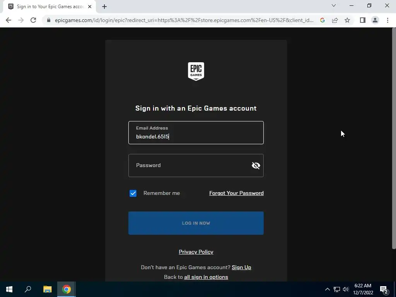The height and width of the screenshot is (297, 396).
Task: Open the Forgot Your Password link
Action: point(236,193)
